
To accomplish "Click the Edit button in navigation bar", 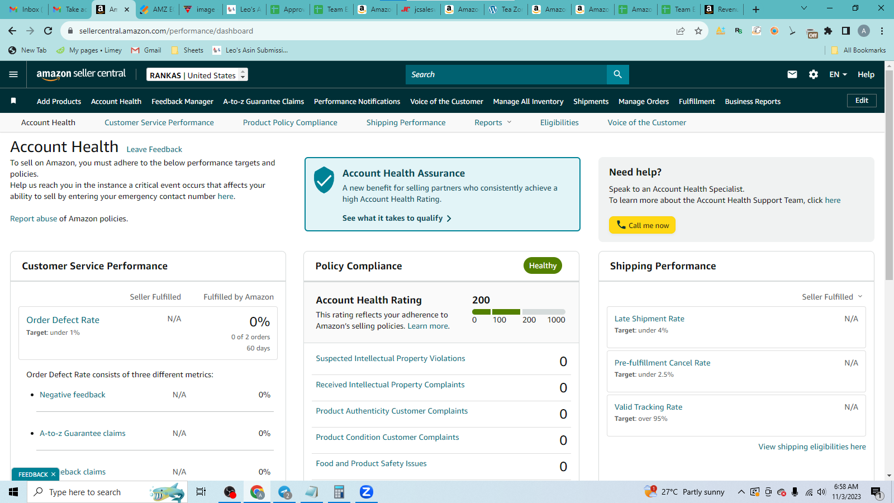I will (x=862, y=101).
